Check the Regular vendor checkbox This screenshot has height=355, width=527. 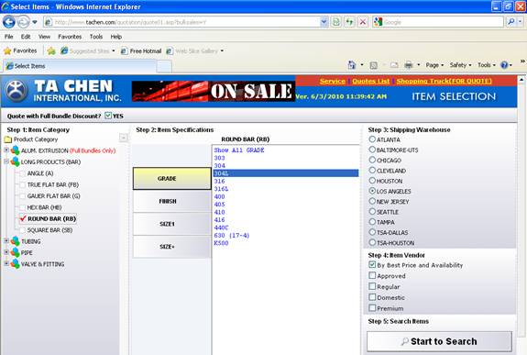click(372, 286)
